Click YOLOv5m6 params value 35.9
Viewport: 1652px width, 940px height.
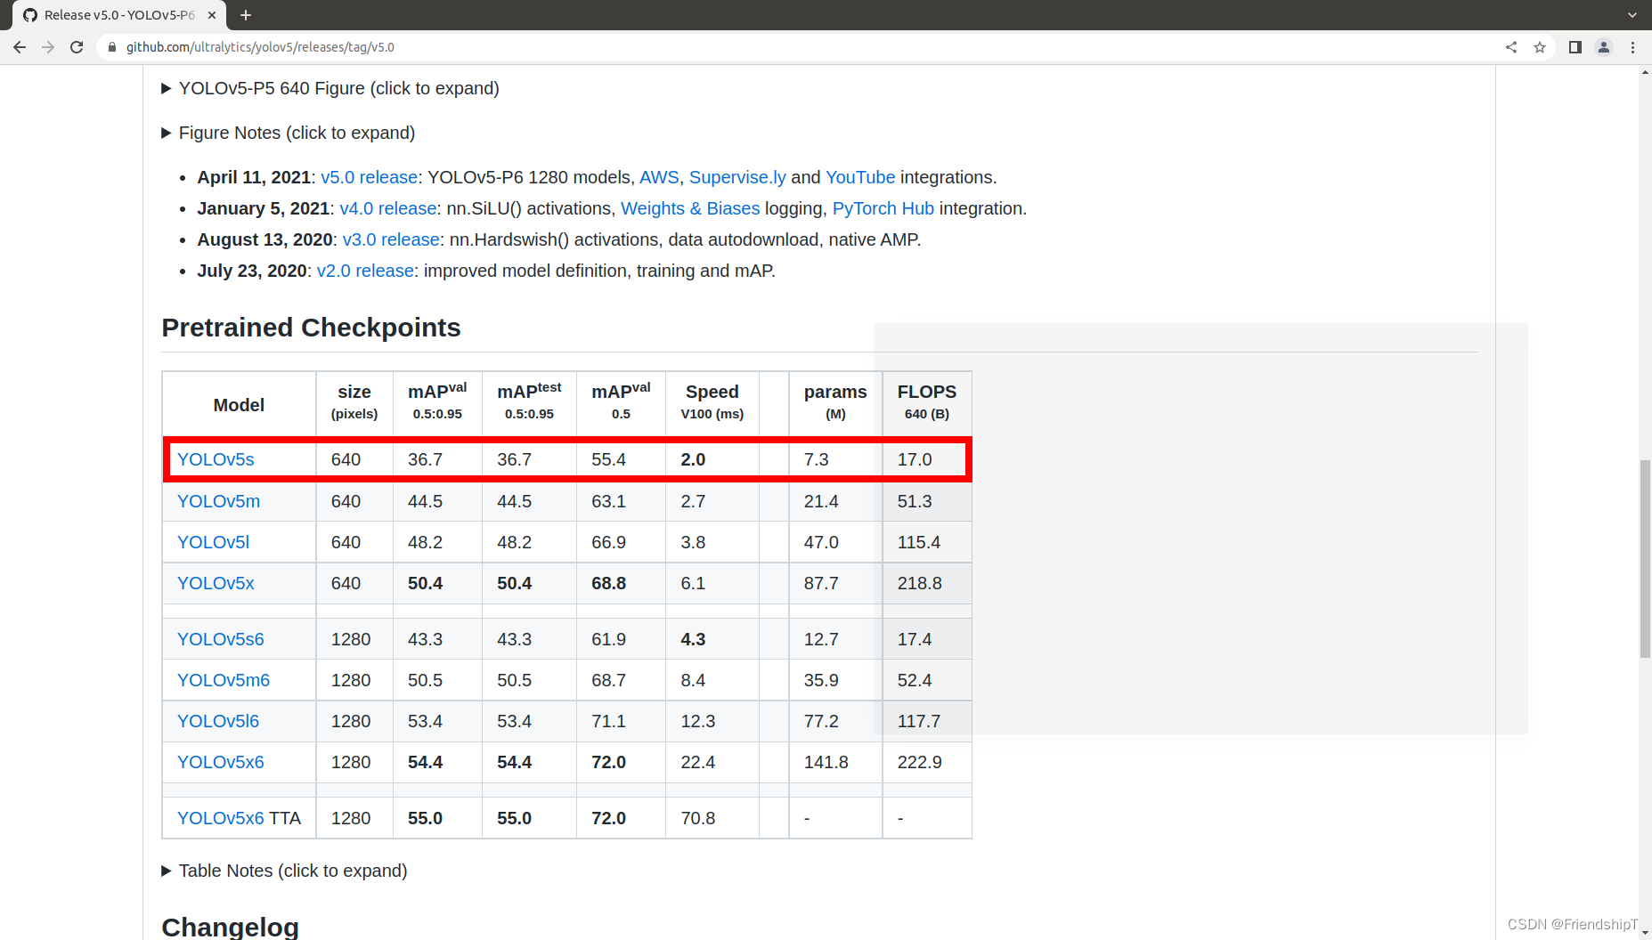click(821, 680)
